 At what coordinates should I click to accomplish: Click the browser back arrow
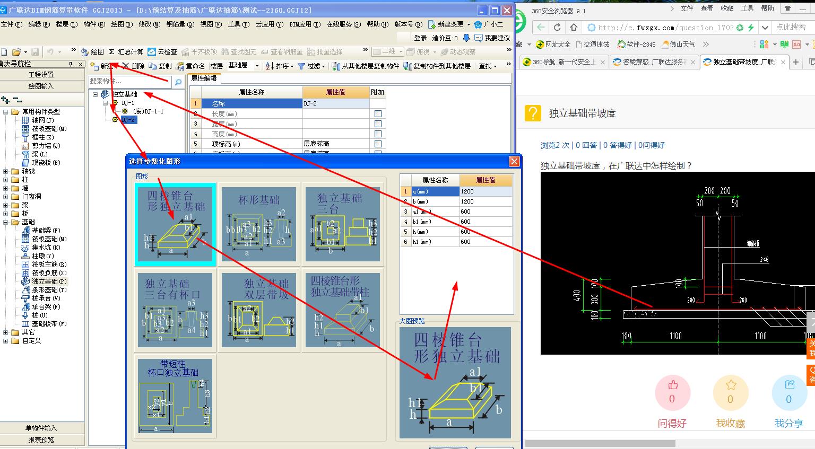(541, 28)
